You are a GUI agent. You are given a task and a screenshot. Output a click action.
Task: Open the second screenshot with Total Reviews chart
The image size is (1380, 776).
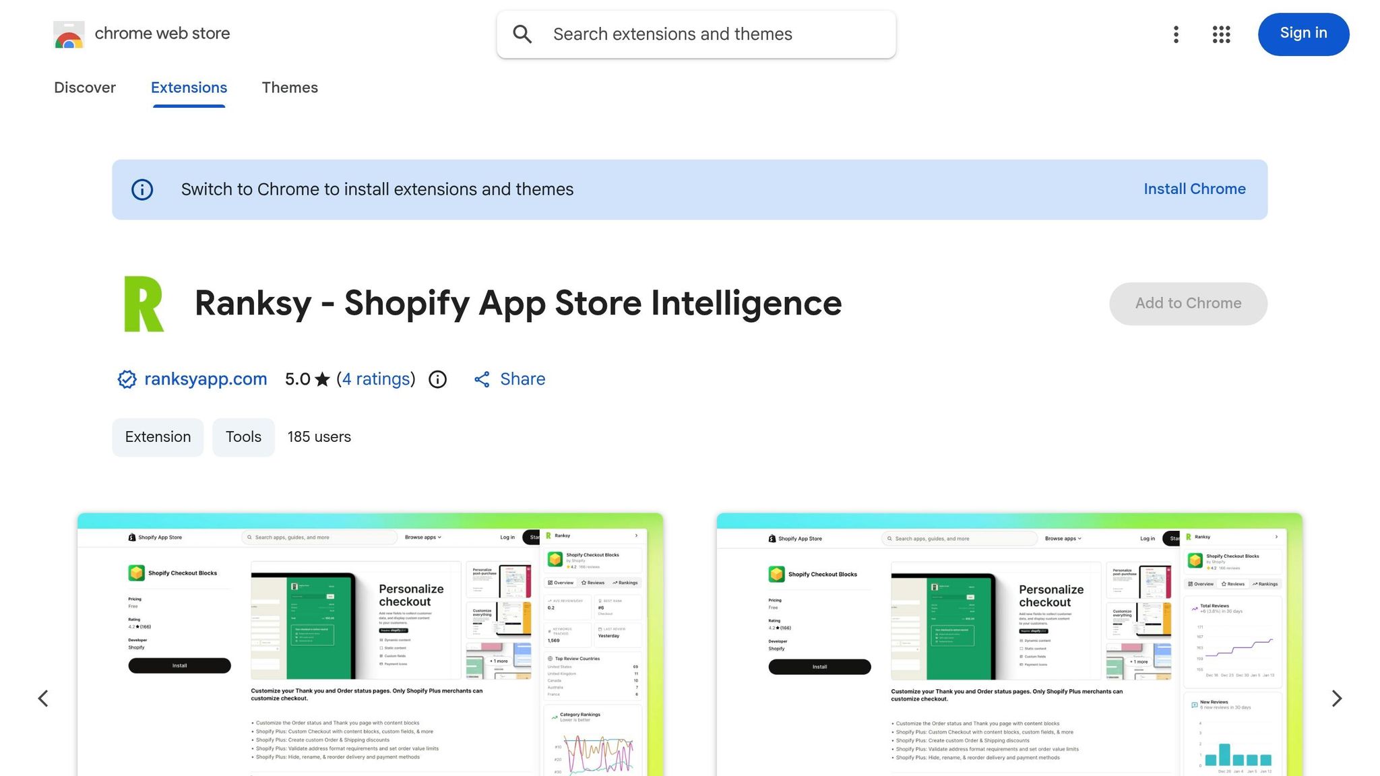point(1009,645)
